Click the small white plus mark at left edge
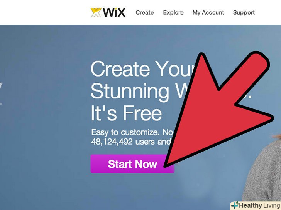 click(x=0, y=104)
